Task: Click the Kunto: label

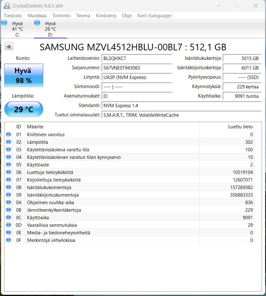Action: coord(23,58)
